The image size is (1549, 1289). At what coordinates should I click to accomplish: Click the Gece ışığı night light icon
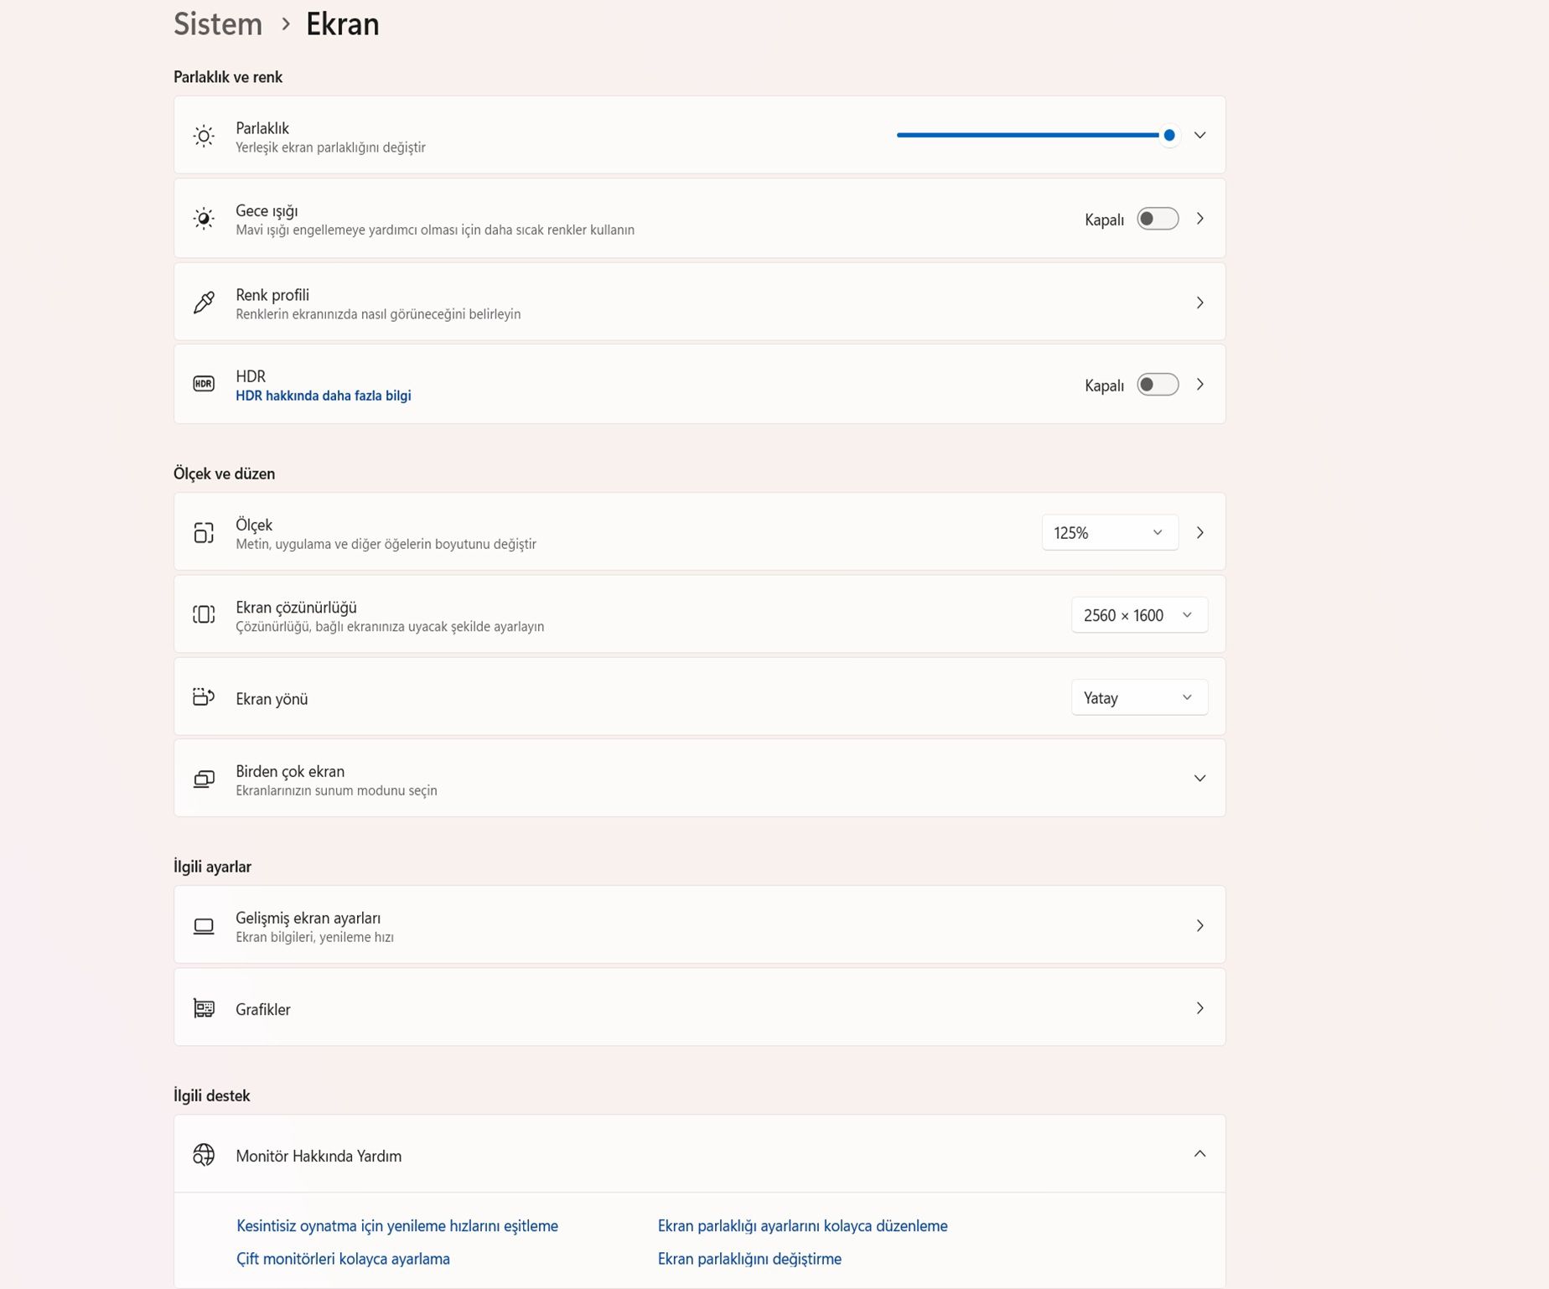coord(204,219)
